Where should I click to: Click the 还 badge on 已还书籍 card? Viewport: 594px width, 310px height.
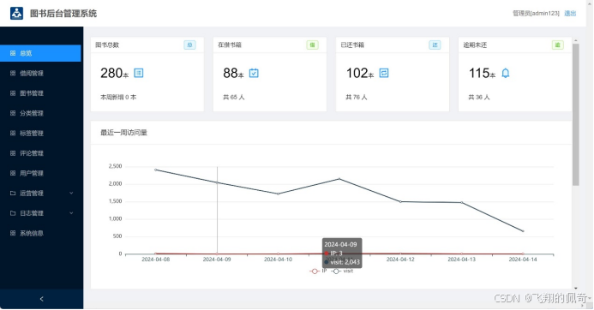tap(435, 45)
